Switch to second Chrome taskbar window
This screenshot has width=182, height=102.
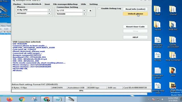[47, 99]
